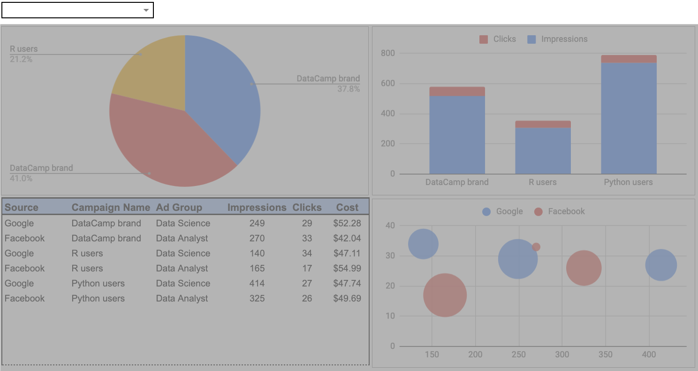Click the dropdown's arrow button
Screen dimensions: 698x371
[146, 9]
